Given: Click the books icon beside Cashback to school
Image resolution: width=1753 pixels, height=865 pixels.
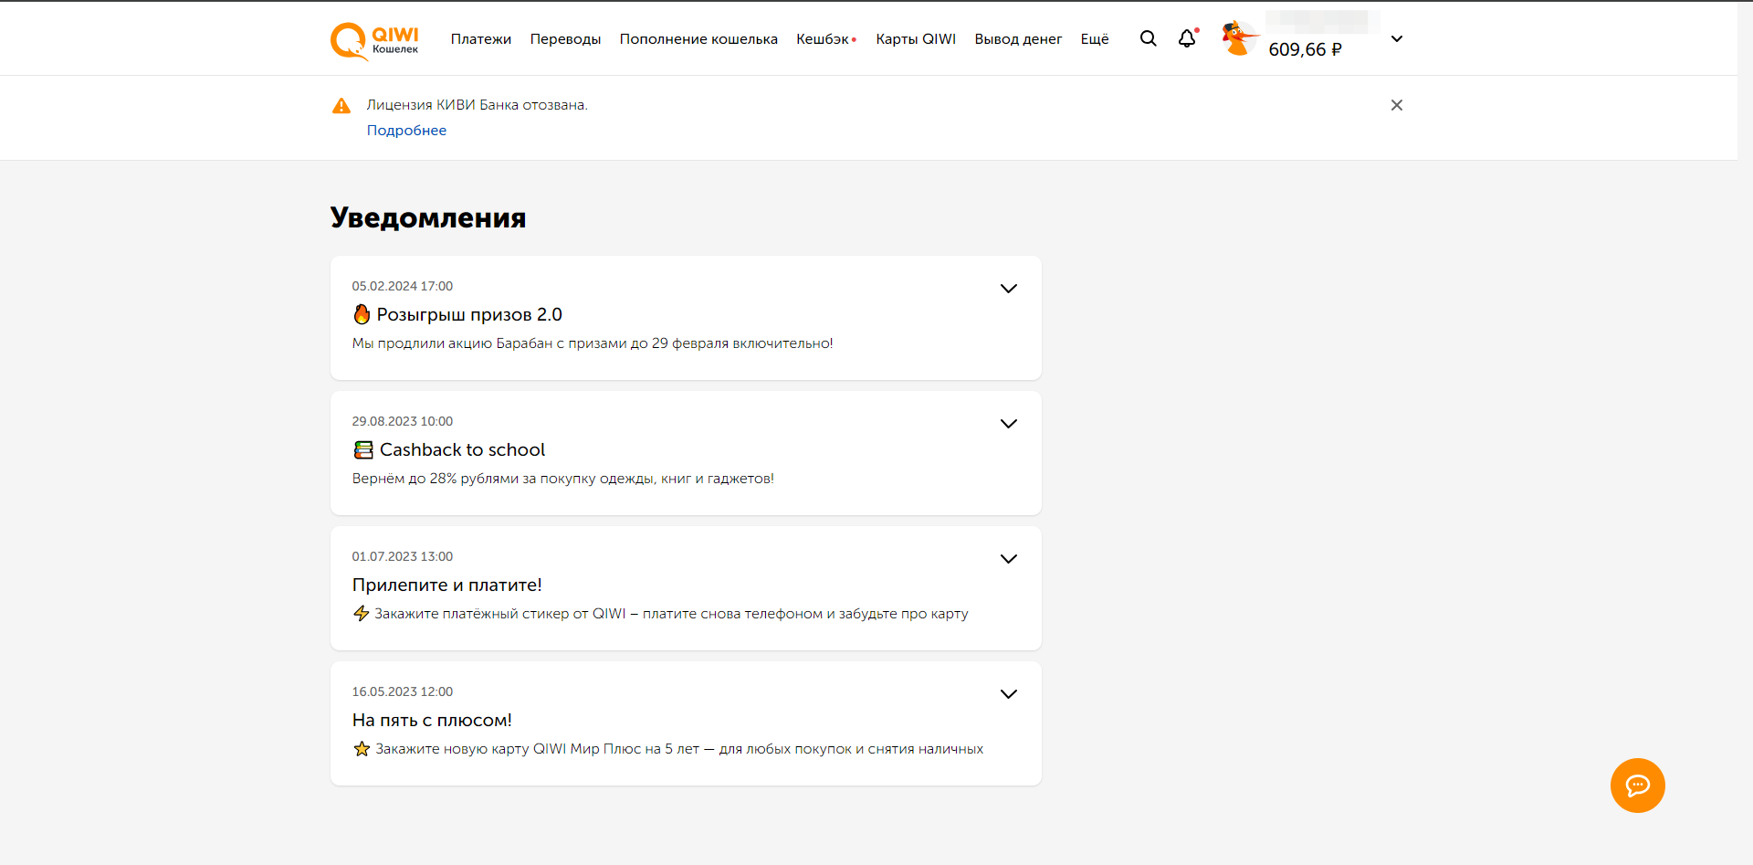Looking at the screenshot, I should tap(363, 449).
